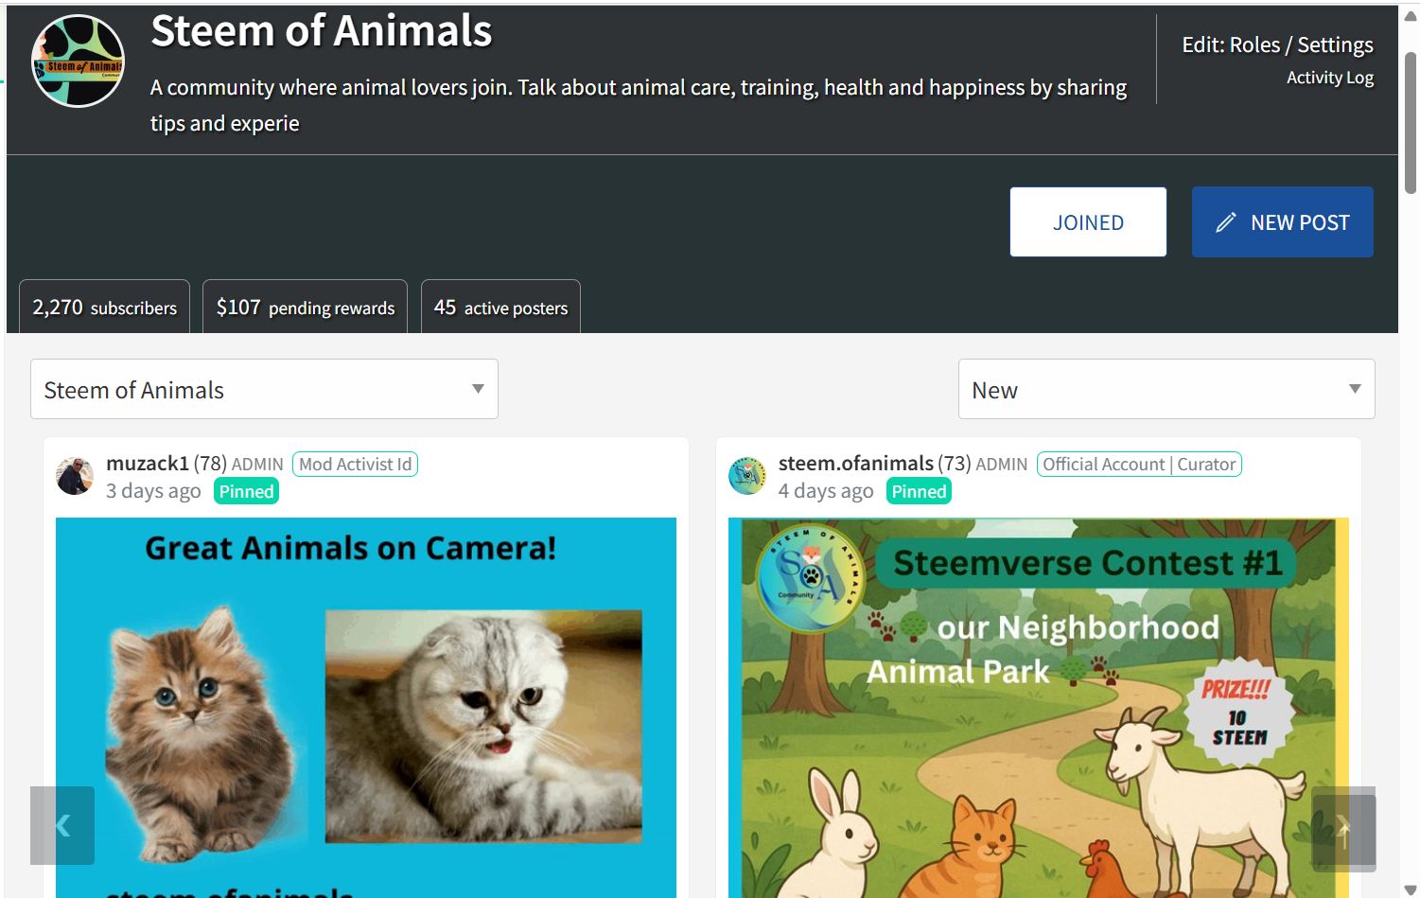Open the Steemverse Contest #1 post image

point(1039,708)
